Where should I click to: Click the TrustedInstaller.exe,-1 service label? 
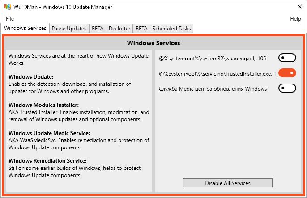[x=218, y=73]
